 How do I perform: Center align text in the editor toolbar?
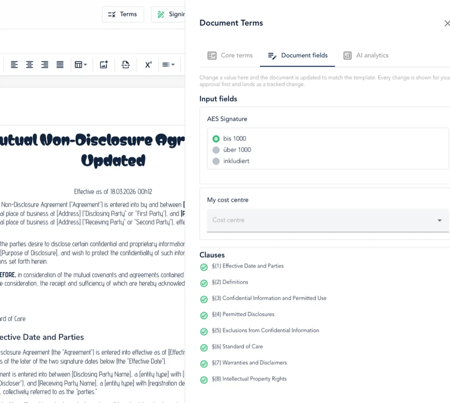pos(29,65)
